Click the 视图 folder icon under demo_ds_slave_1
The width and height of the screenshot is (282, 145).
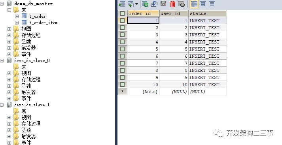(x=16, y=117)
